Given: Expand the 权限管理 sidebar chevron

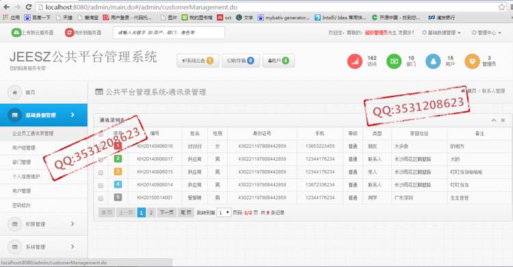Looking at the screenshot, I should [x=73, y=224].
